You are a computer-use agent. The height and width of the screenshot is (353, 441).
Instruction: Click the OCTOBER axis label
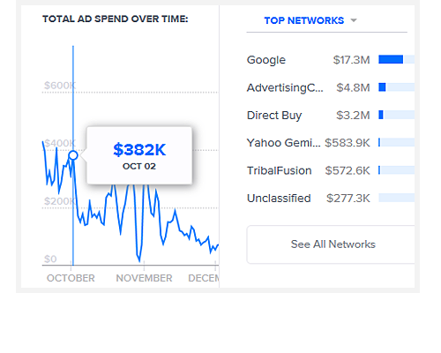click(71, 278)
